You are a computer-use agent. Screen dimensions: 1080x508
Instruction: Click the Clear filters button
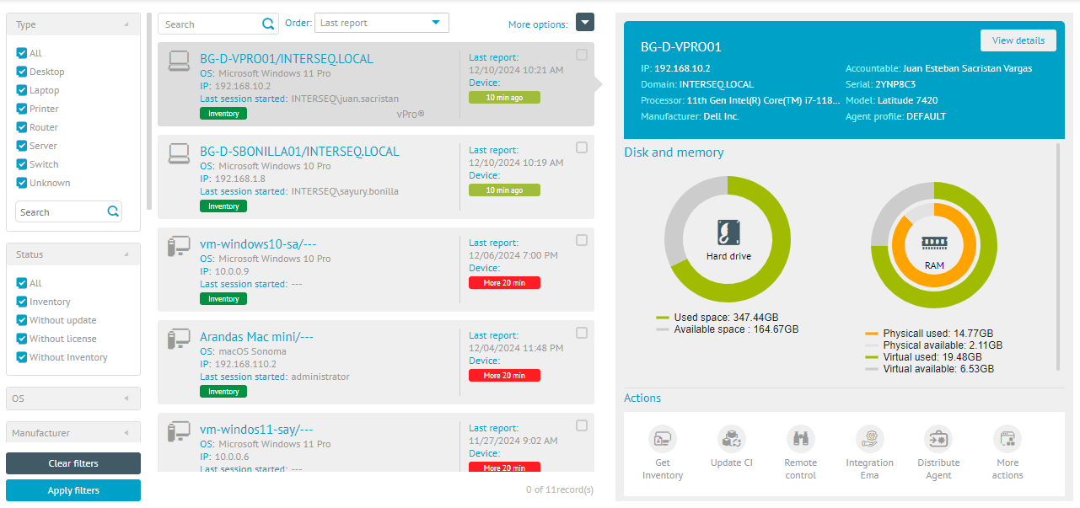73,463
